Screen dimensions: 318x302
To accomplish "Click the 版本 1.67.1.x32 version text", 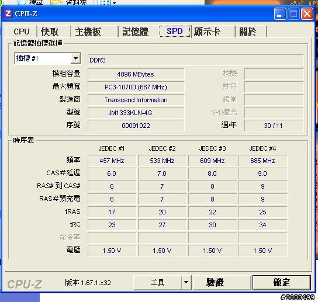I will tap(88, 283).
